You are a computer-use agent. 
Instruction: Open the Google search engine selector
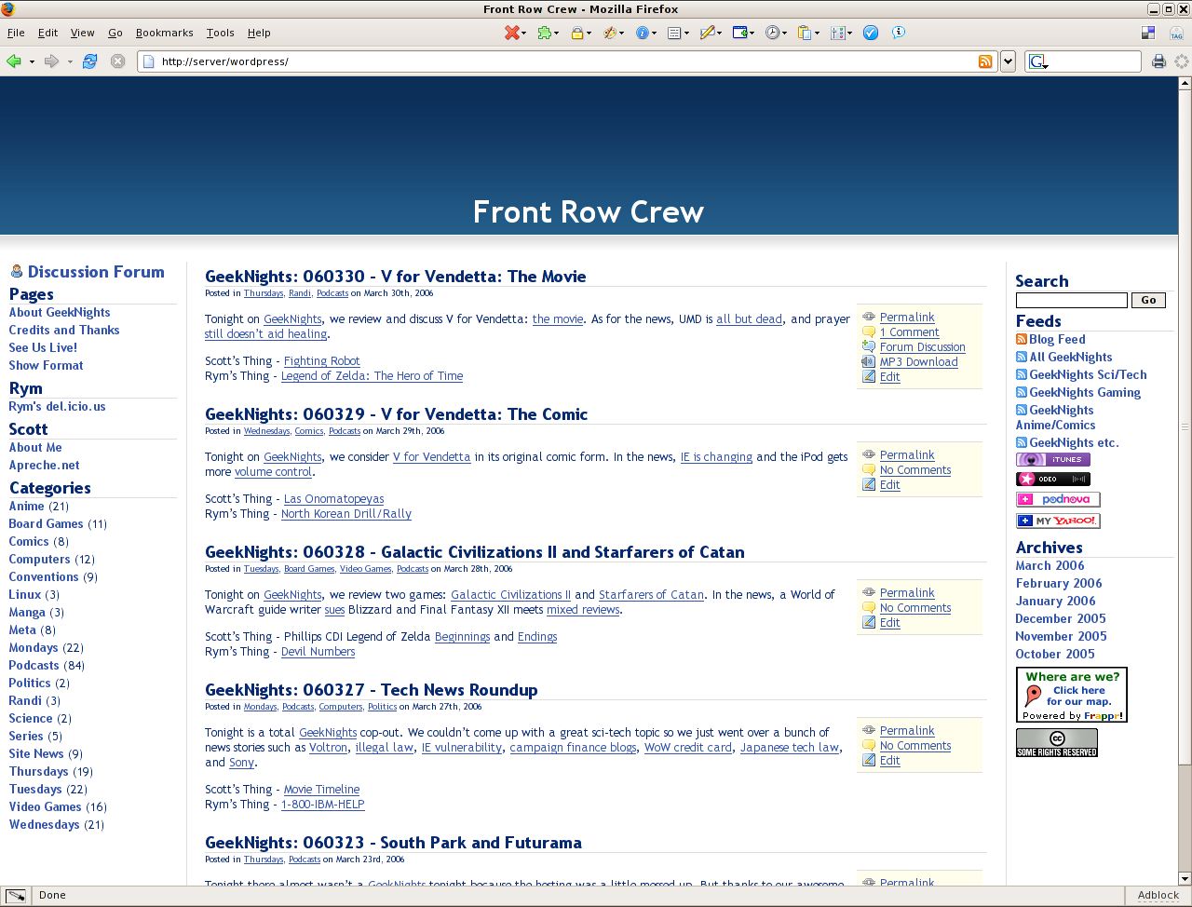[1038, 61]
